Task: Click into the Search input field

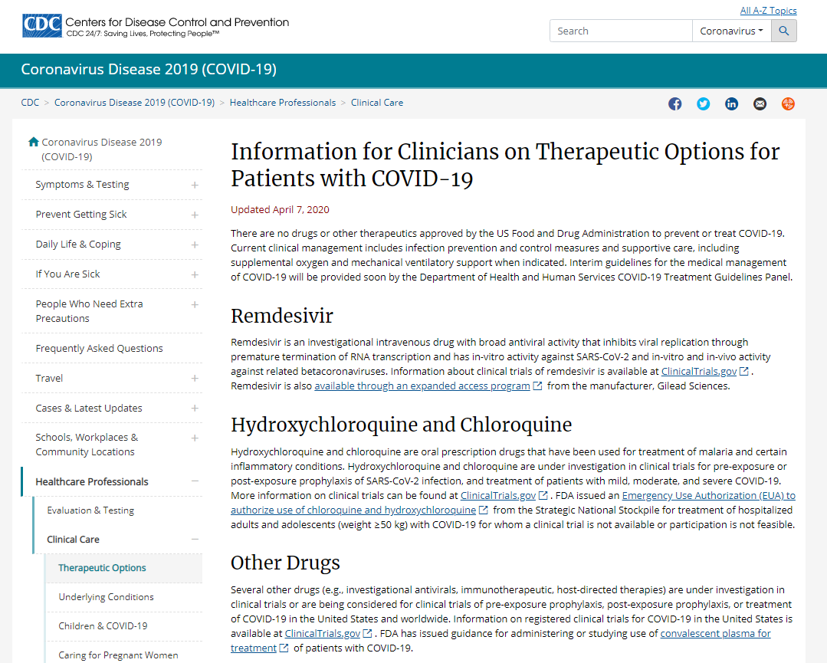Action: [x=621, y=31]
